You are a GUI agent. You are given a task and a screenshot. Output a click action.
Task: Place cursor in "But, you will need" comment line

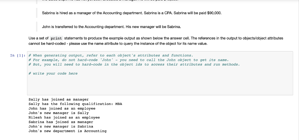click(x=134, y=65)
